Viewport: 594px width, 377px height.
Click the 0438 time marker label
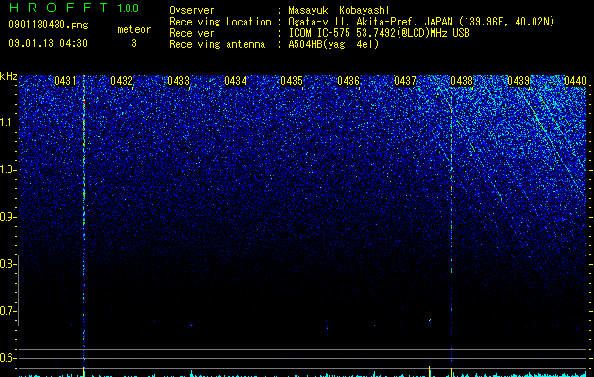click(462, 81)
